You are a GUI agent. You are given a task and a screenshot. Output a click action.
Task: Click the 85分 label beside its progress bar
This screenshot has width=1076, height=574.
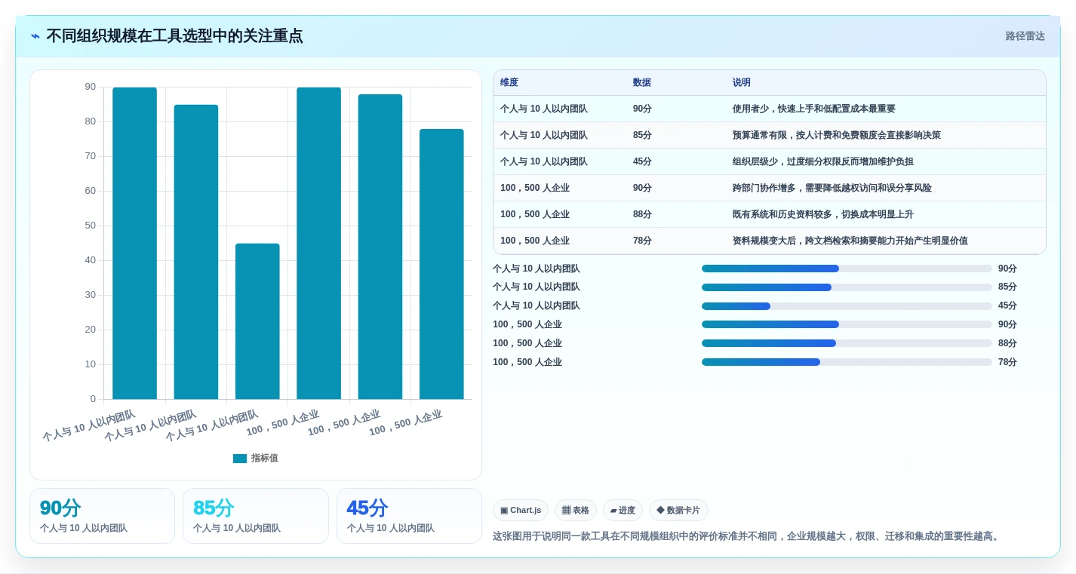(x=1007, y=287)
